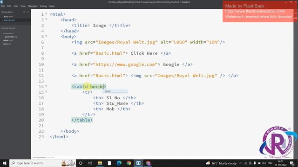Place cursor in the title tag text 'Image'
The height and width of the screenshot is (167, 298).
coord(100,26)
